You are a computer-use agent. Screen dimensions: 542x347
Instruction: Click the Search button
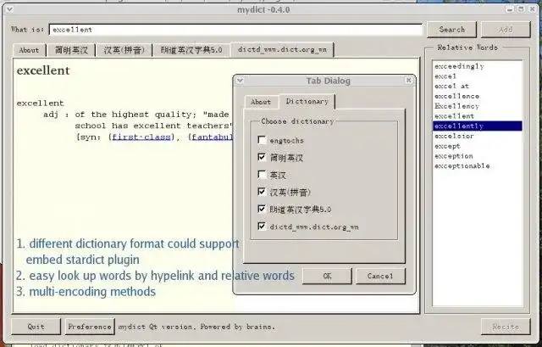(451, 30)
